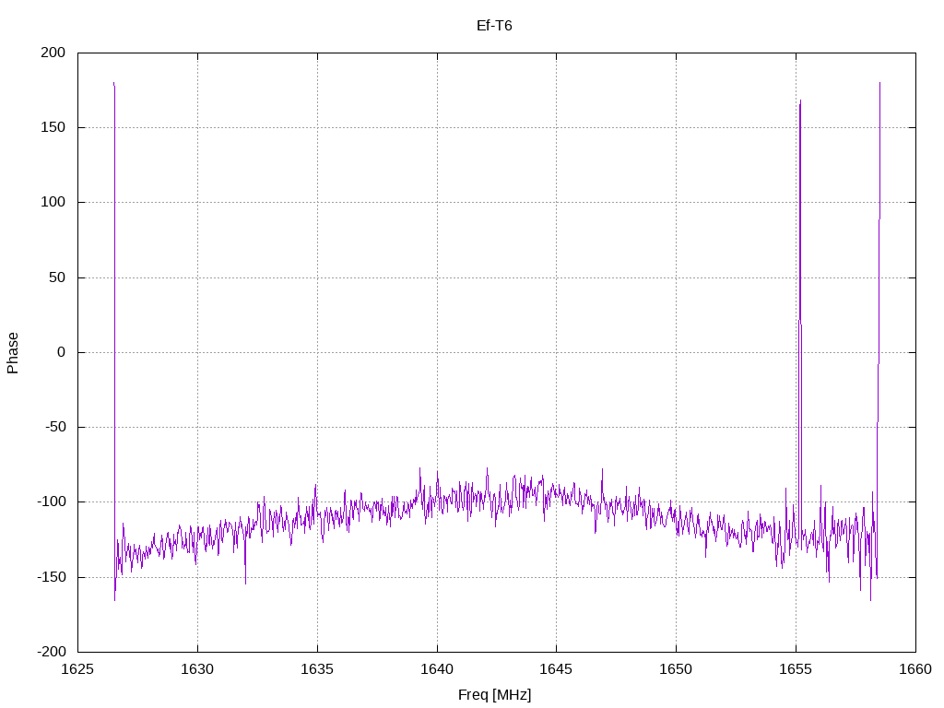Click y-axis tick label 150
The height and width of the screenshot is (708, 944).
[x=53, y=127]
